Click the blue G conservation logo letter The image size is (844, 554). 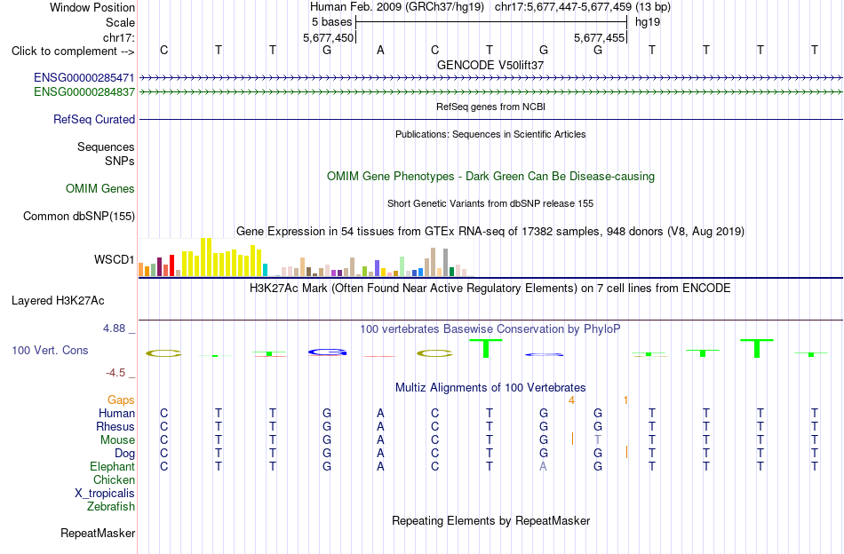click(327, 352)
